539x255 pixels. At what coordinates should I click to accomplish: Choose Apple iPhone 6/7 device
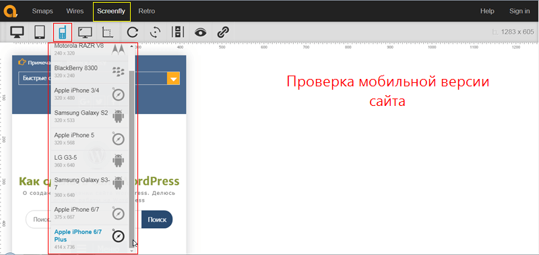pyautogui.click(x=90, y=214)
